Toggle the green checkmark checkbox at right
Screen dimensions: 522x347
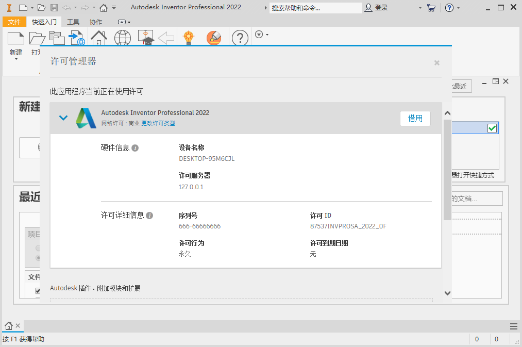coord(492,128)
